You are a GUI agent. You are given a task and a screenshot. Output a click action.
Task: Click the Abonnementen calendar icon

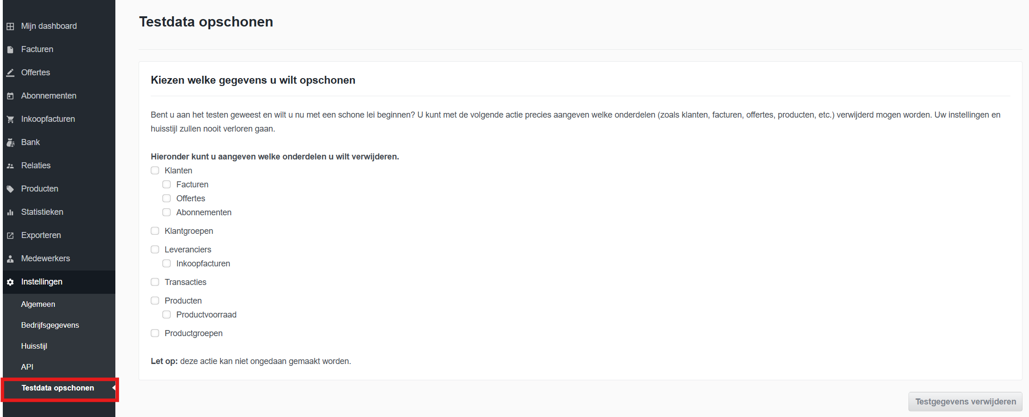click(10, 96)
